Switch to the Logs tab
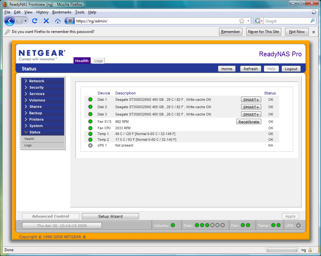The height and width of the screenshot is (256, 321). [98, 60]
